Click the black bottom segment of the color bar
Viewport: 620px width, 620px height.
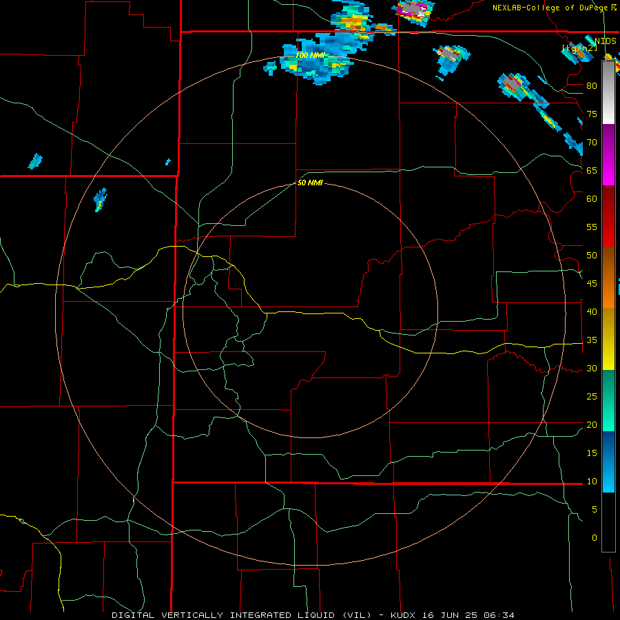click(608, 522)
